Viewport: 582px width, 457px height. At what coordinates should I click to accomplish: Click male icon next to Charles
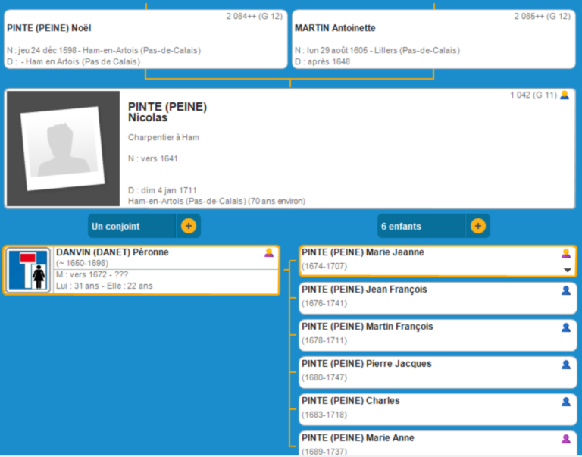pos(565,402)
